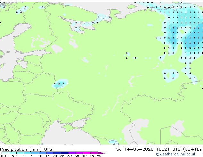Click the "18..21 UTC" time text

[x=168, y=149]
